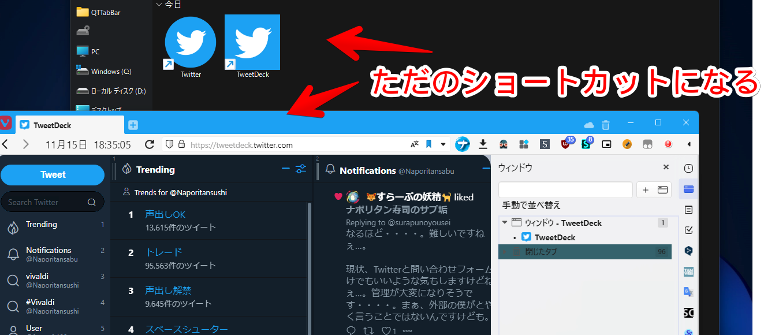Click the squares extension icon
Image resolution: width=764 pixels, height=335 pixels.
(524, 144)
